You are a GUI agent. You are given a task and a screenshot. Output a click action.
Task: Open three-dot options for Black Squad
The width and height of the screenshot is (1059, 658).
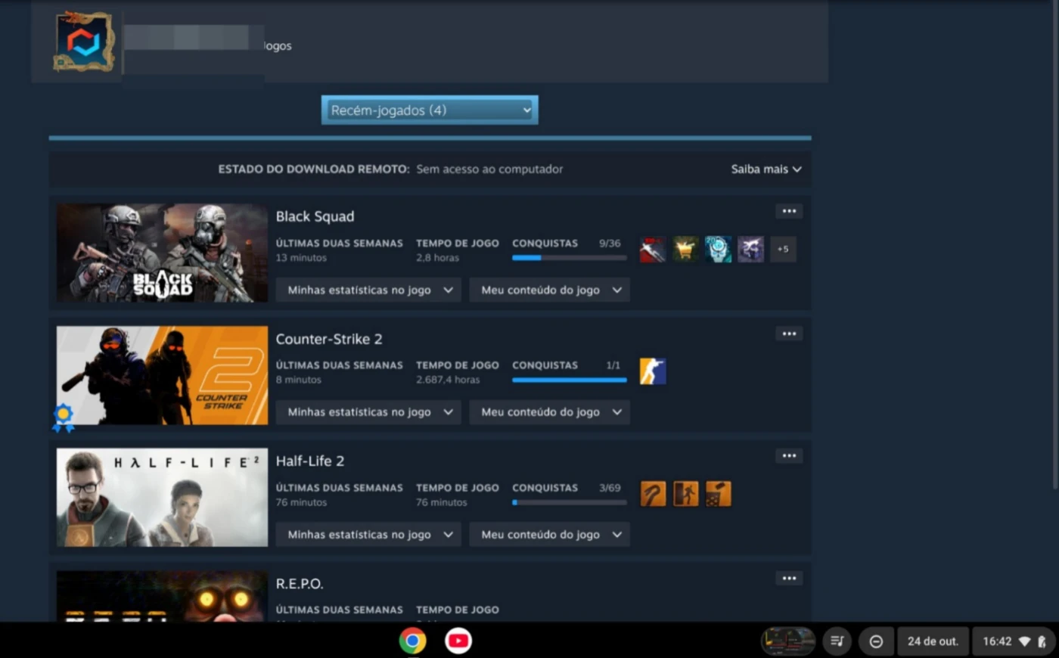point(789,211)
